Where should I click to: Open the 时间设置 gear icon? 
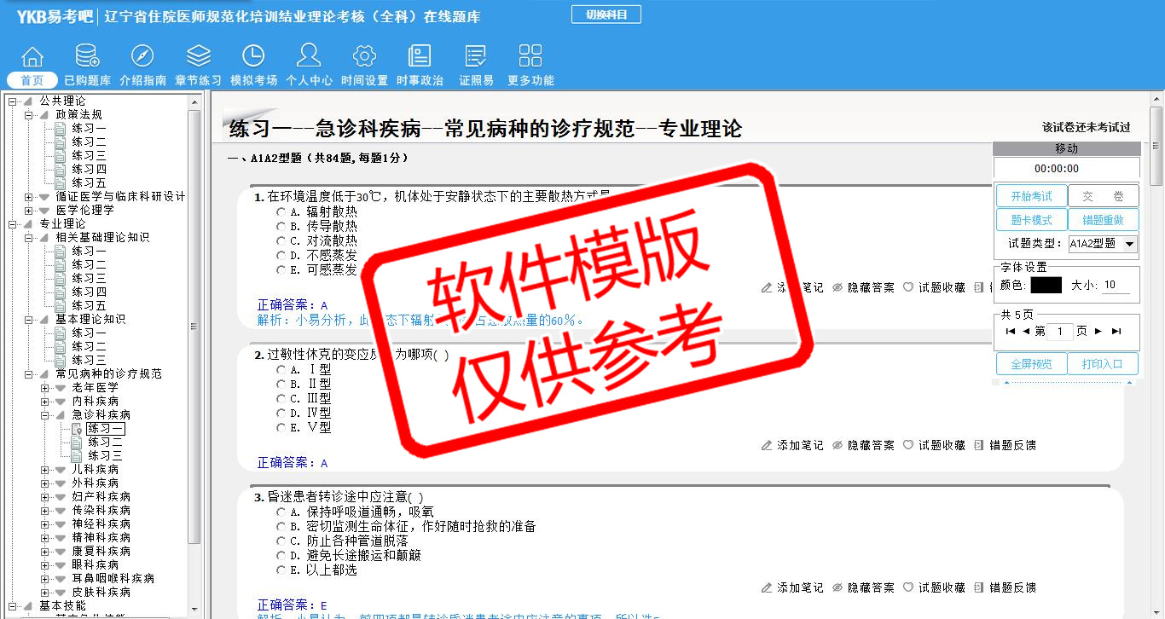[x=364, y=57]
